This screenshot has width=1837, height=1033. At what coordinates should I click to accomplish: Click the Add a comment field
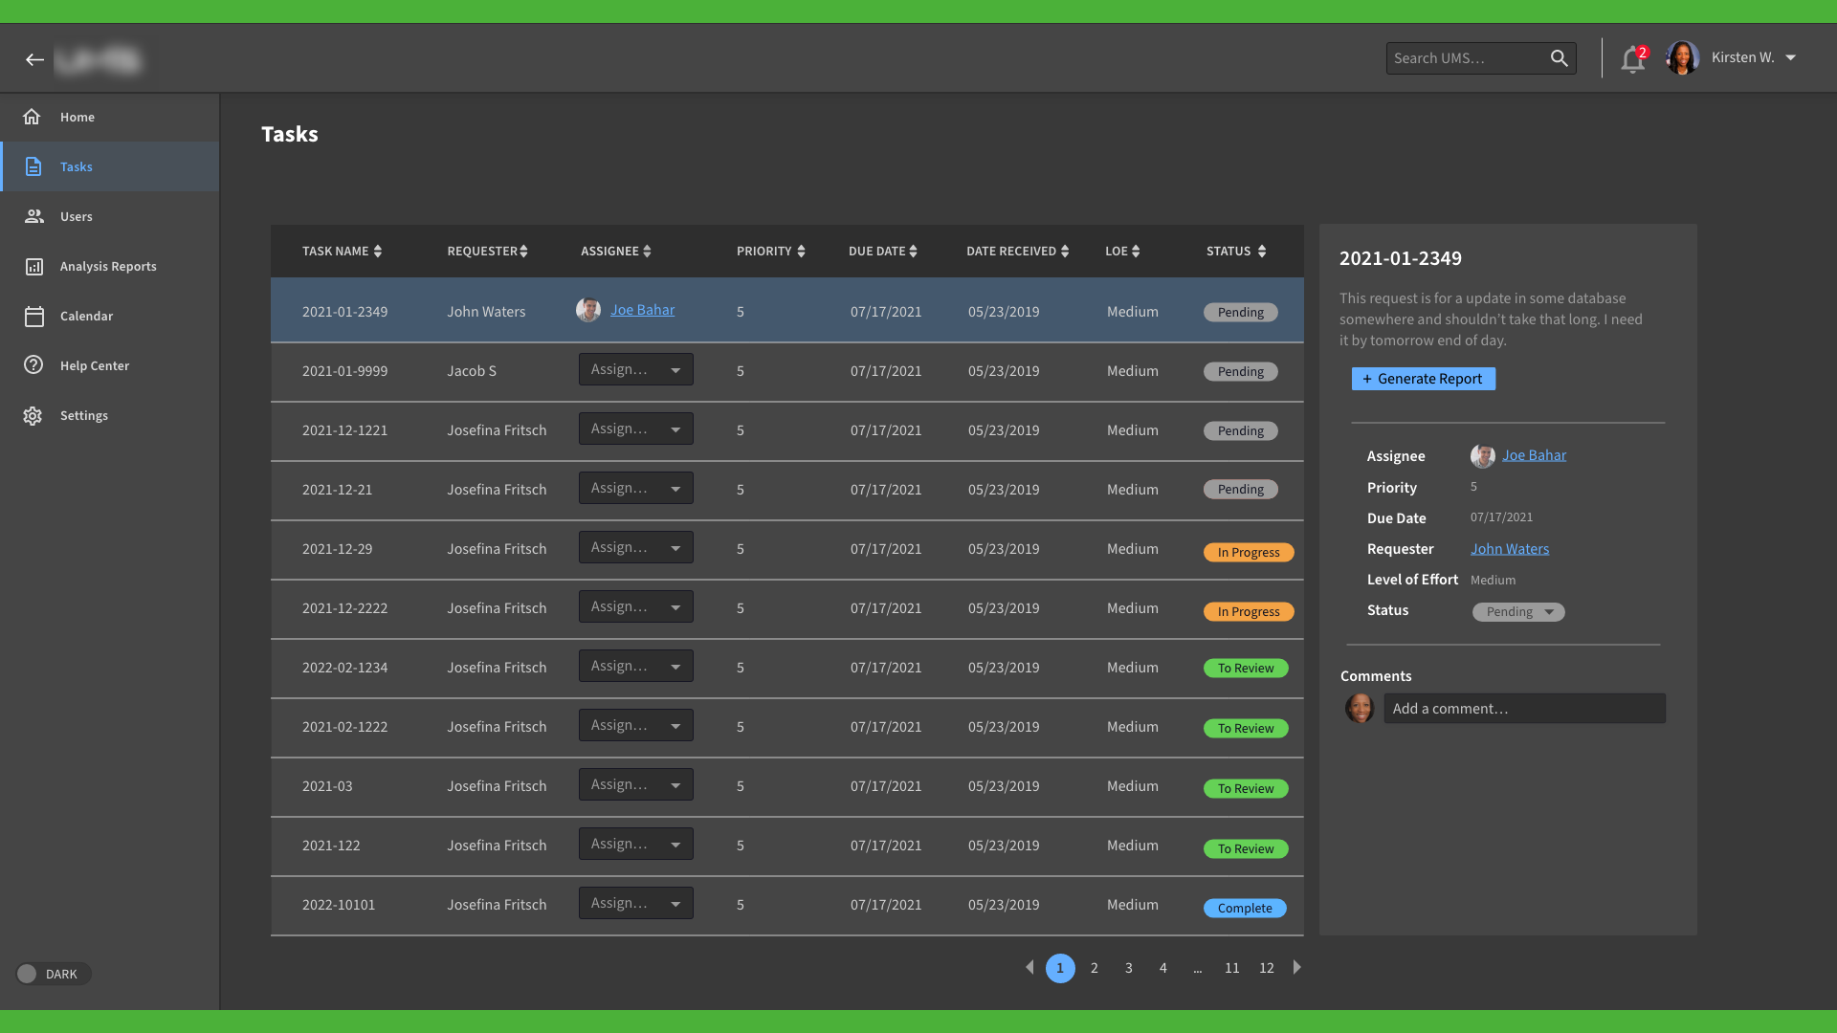click(x=1523, y=709)
